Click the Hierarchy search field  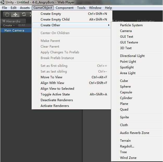(x=24, y=25)
